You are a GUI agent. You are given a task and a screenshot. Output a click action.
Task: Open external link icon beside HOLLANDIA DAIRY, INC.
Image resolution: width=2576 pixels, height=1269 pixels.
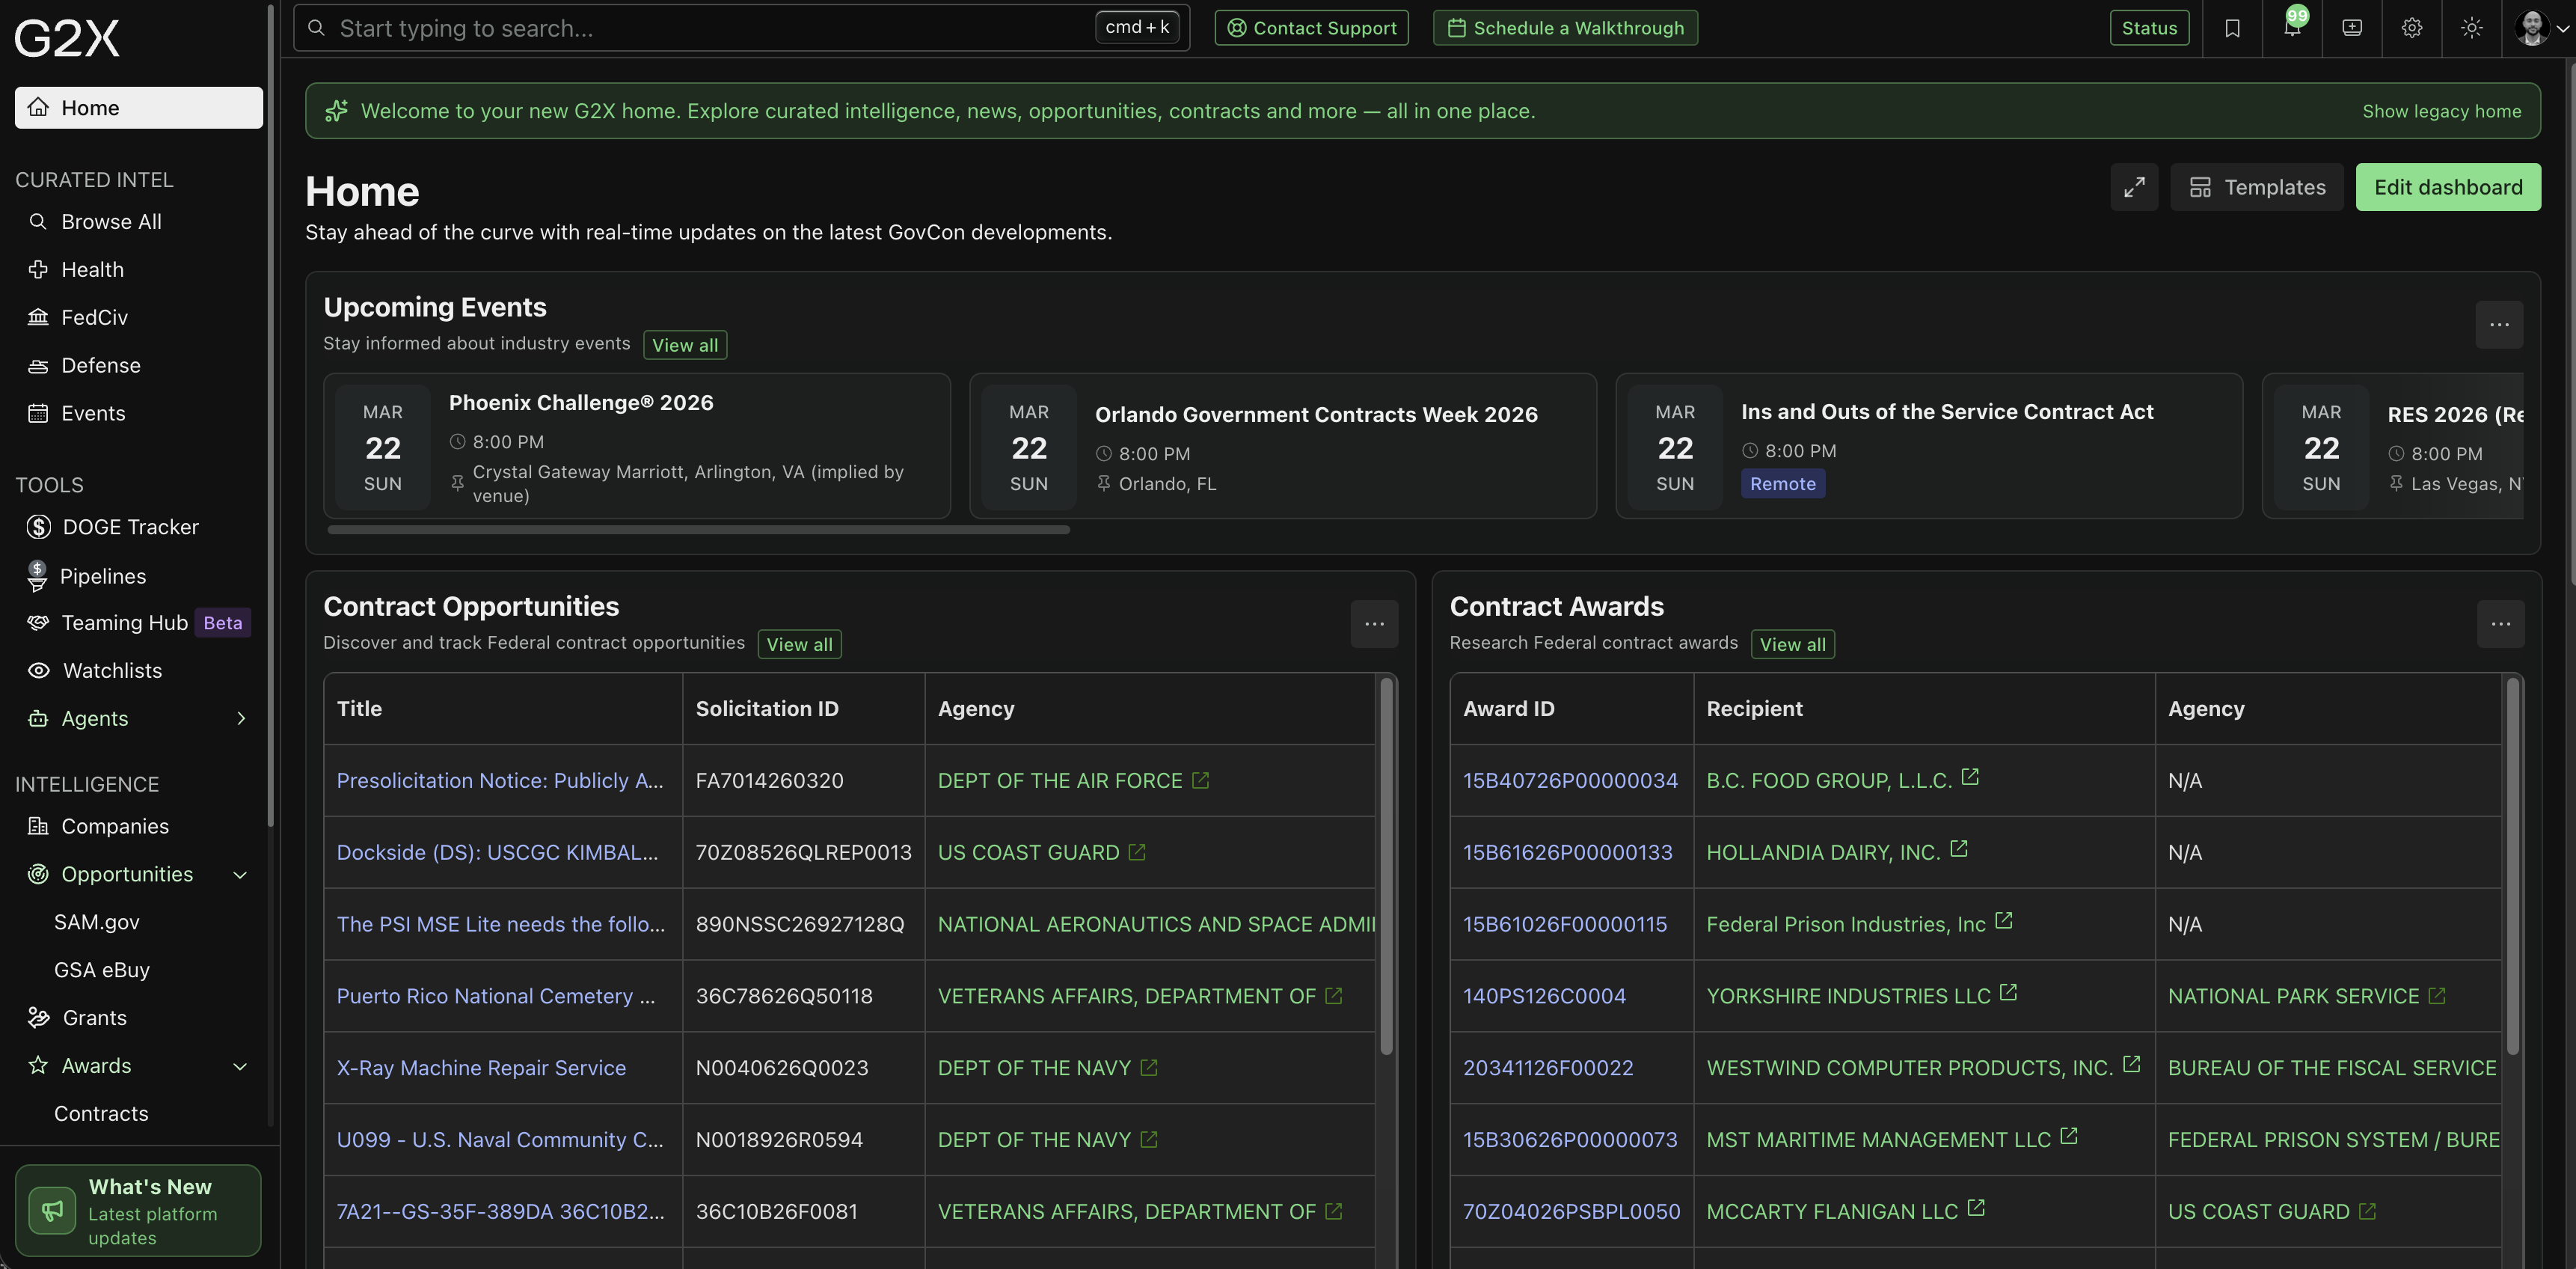coord(1959,849)
